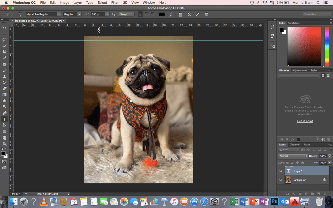The width and height of the screenshot is (333, 208).
Task: Cancel the current text edit
Action: coord(190,14)
